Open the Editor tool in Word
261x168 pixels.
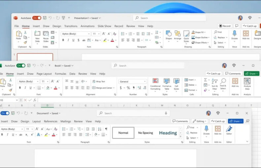[x=229, y=129]
